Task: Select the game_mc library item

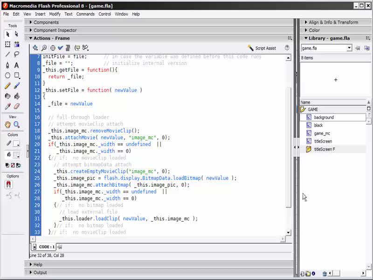Action: pyautogui.click(x=322, y=133)
